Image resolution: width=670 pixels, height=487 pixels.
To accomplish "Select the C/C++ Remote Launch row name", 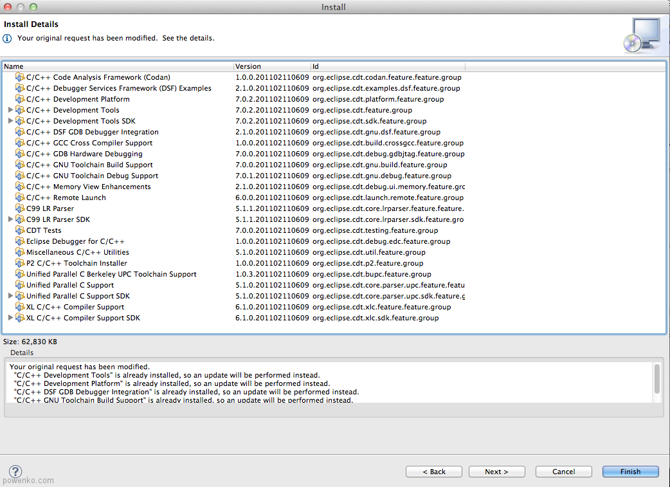I will coord(66,198).
